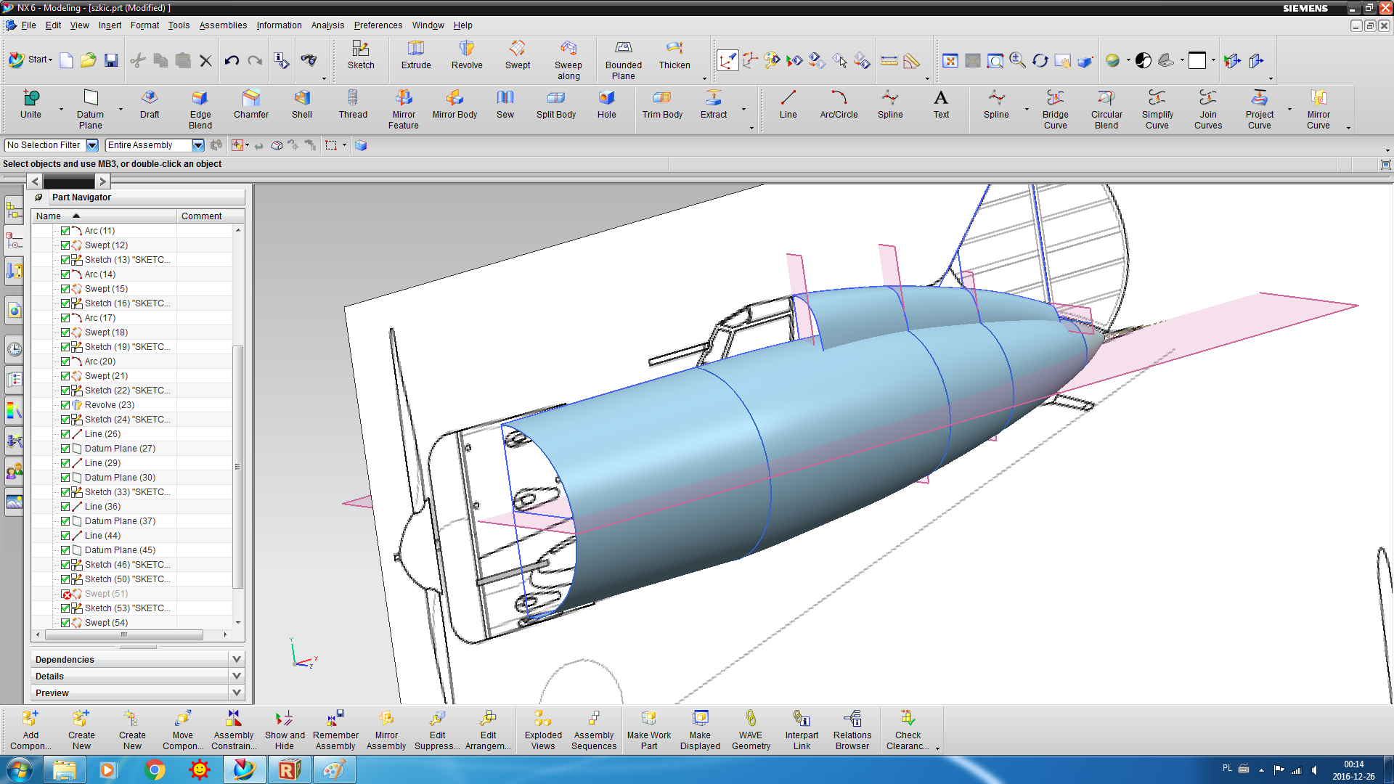
Task: Expand the Dependencies panel
Action: point(236,659)
